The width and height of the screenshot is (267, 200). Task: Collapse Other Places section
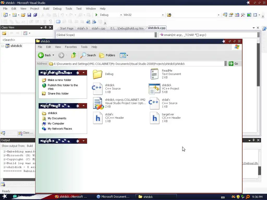click(x=84, y=106)
